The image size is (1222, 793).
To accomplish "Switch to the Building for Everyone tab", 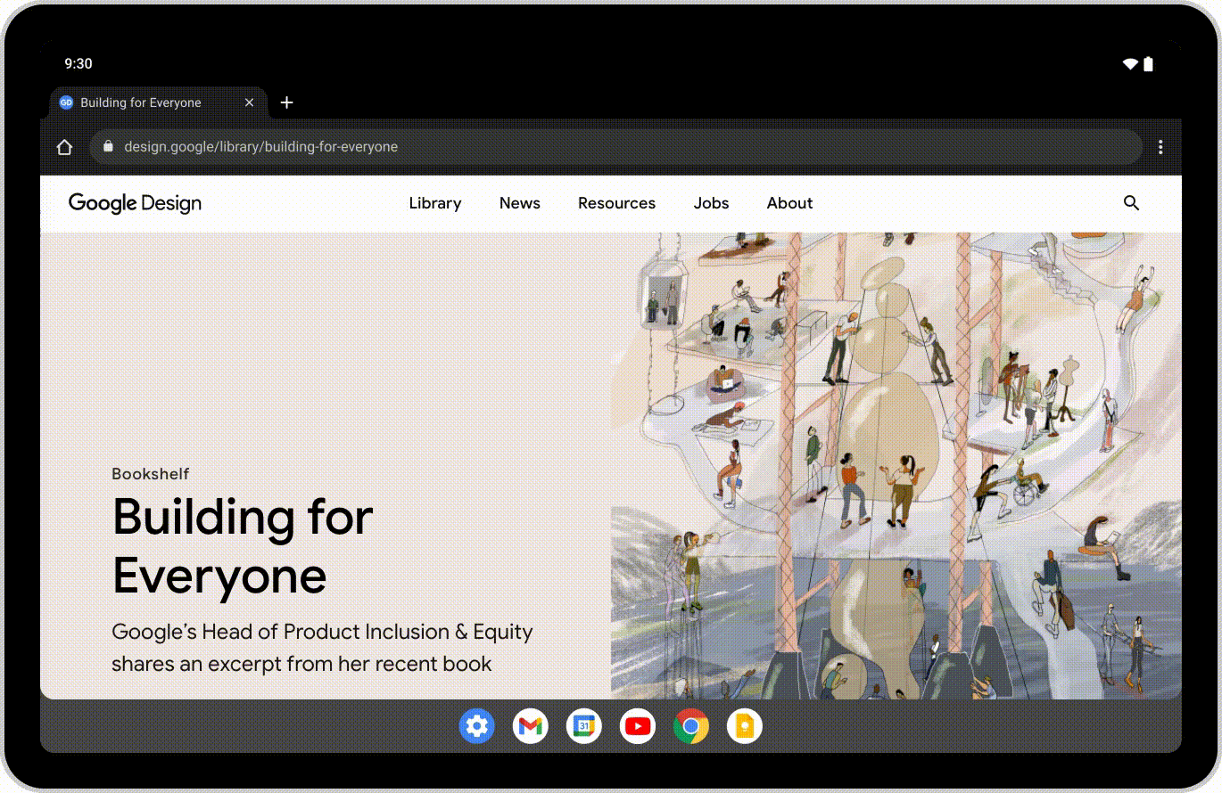I will (157, 102).
